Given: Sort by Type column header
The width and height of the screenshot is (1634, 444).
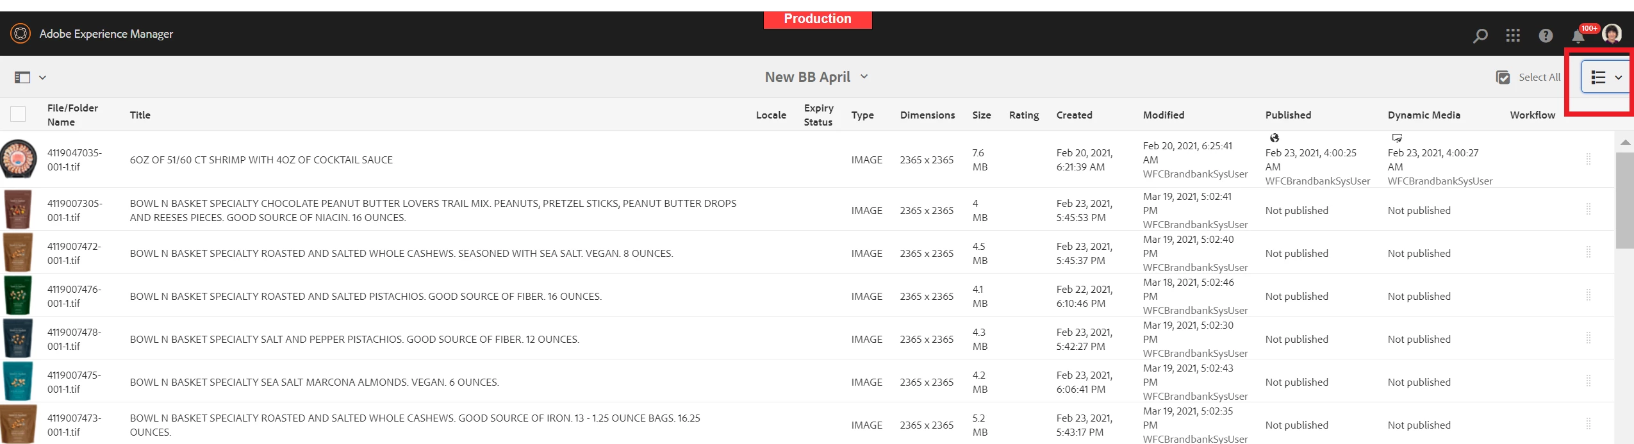Looking at the screenshot, I should pyautogui.click(x=862, y=115).
